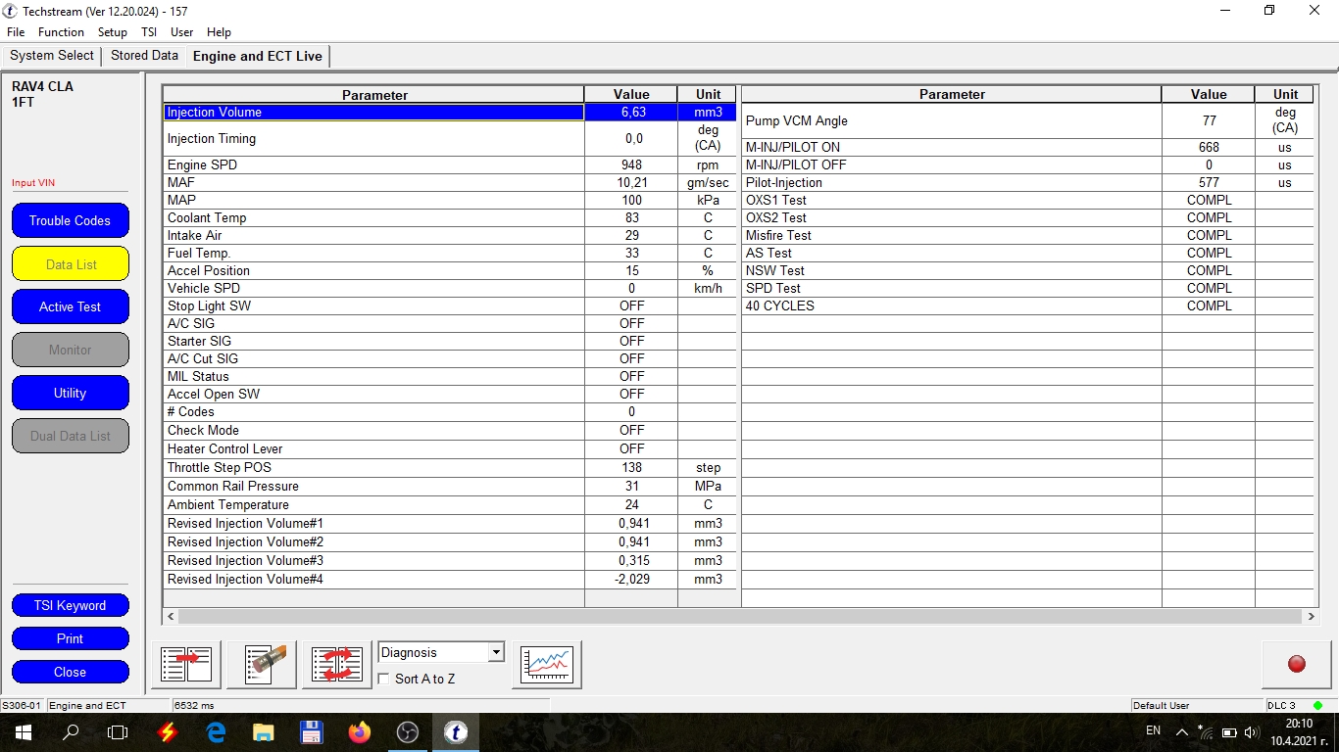Open Task View on the taskbar
This screenshot has height=752, width=1339.
tap(118, 732)
